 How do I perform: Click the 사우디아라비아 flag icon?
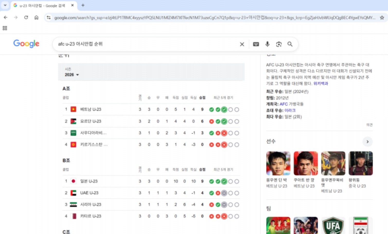pyautogui.click(x=73, y=133)
